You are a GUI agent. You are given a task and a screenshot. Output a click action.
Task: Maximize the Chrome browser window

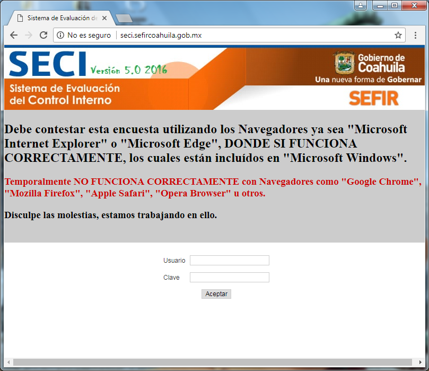394,5
